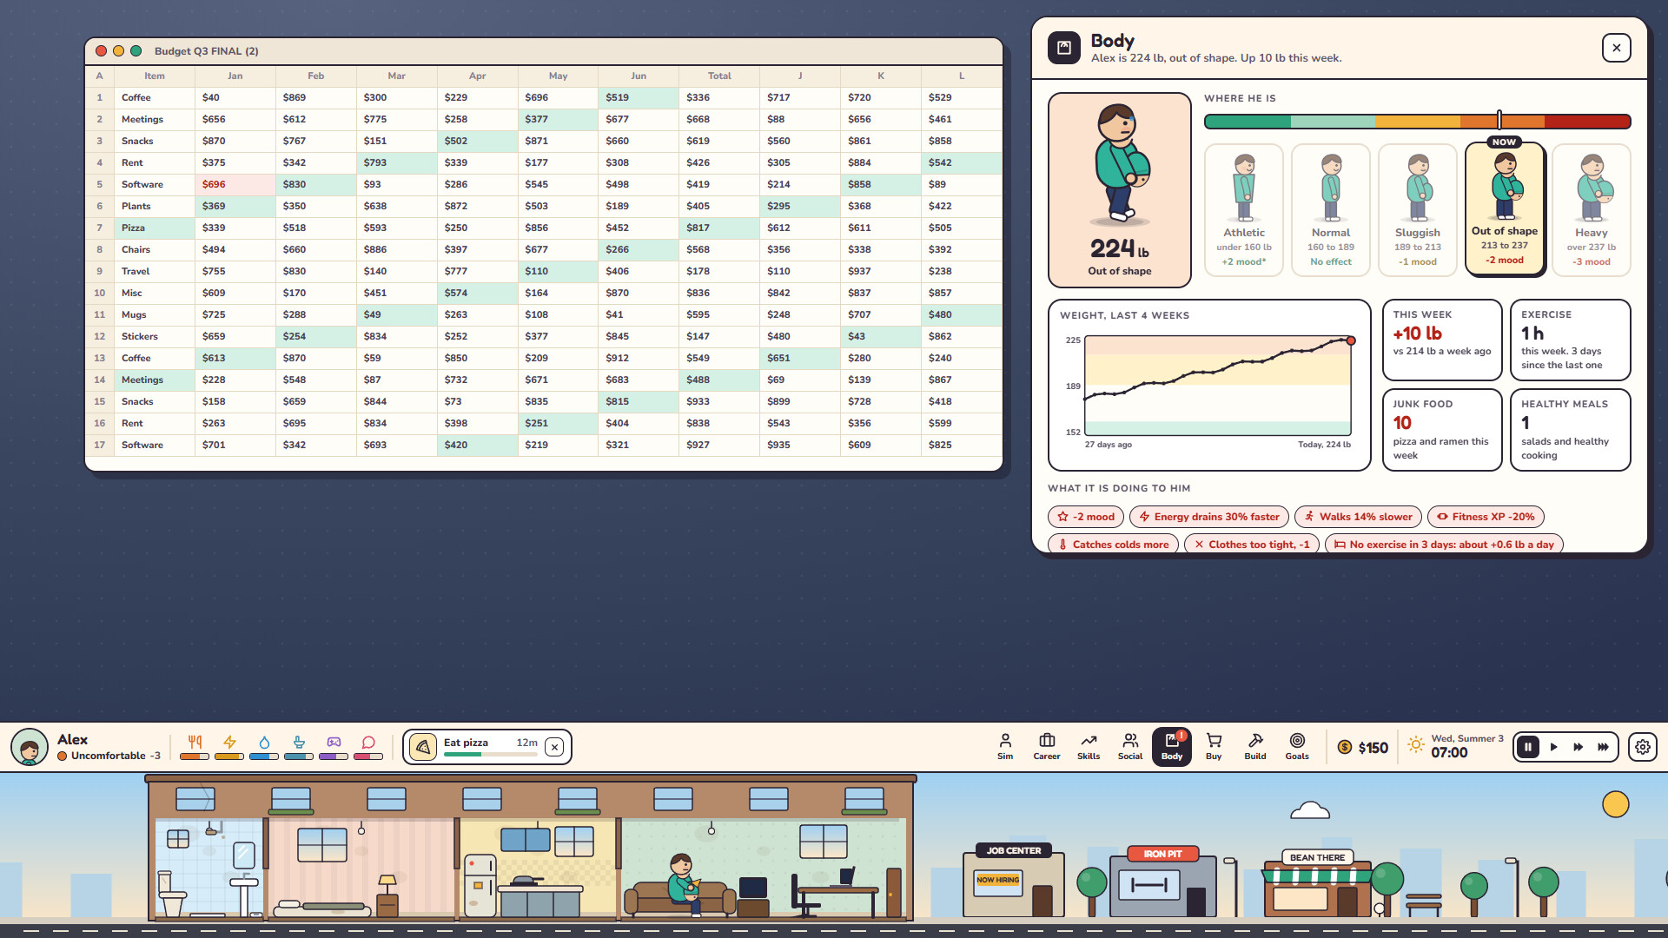
Task: Close the Body panel
Action: 1617,48
